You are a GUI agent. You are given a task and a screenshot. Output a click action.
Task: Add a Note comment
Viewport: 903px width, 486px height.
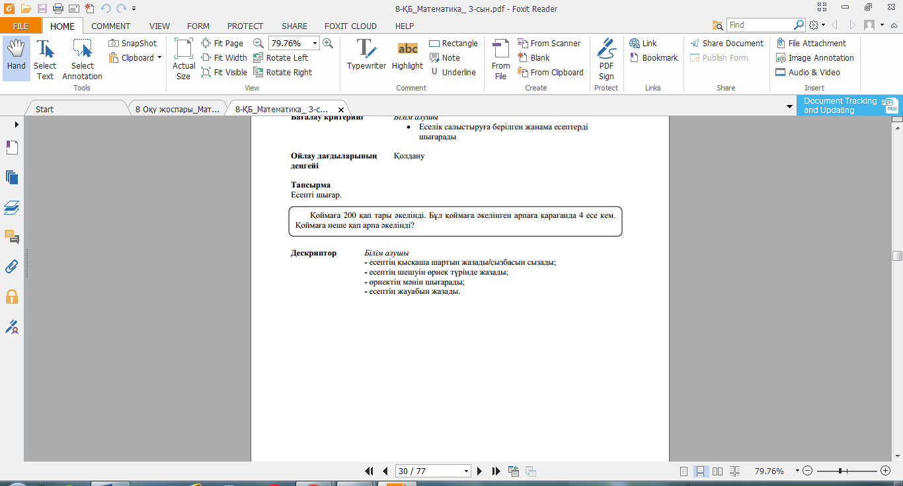(445, 58)
